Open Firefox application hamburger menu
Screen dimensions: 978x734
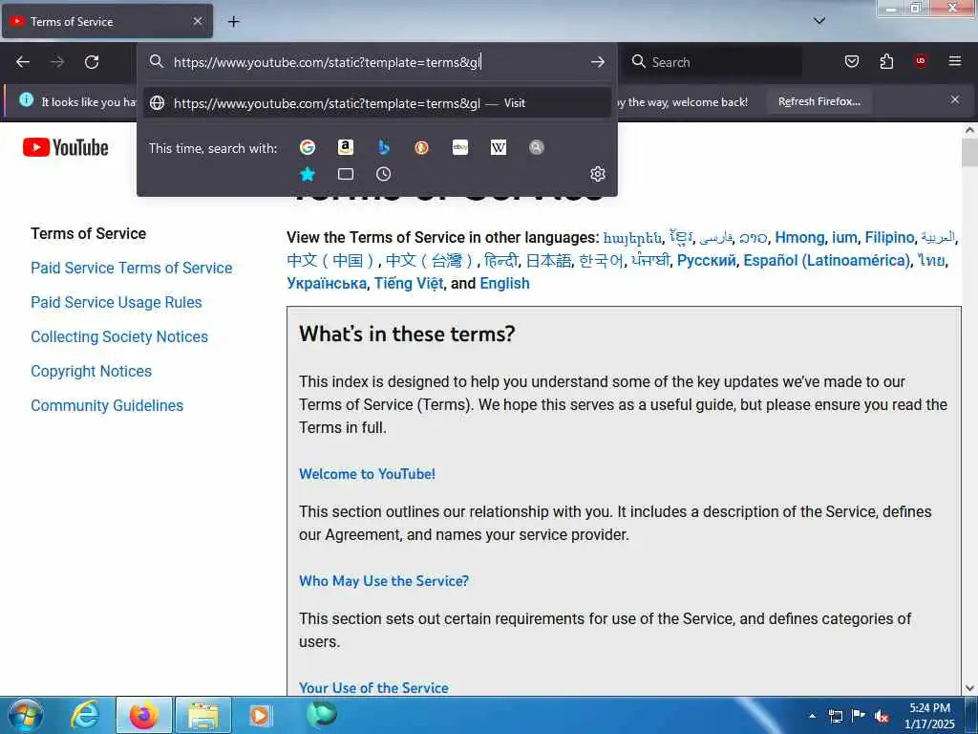click(x=954, y=61)
